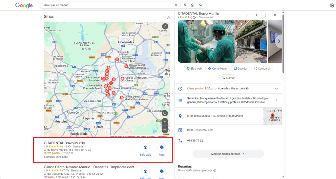
Task: Click the Clínica Dental Jorge del Corral map pin
Action: click(126, 66)
